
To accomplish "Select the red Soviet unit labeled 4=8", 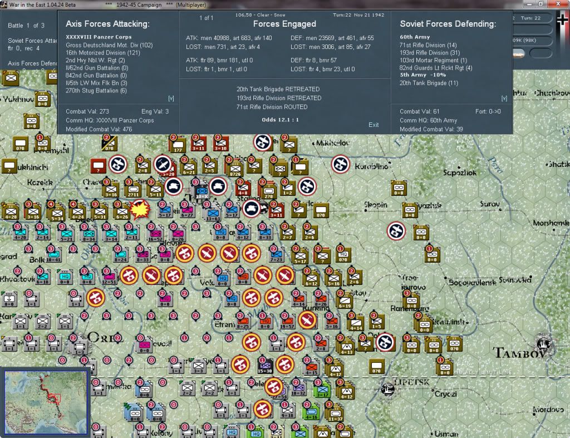I will tap(243, 189).
